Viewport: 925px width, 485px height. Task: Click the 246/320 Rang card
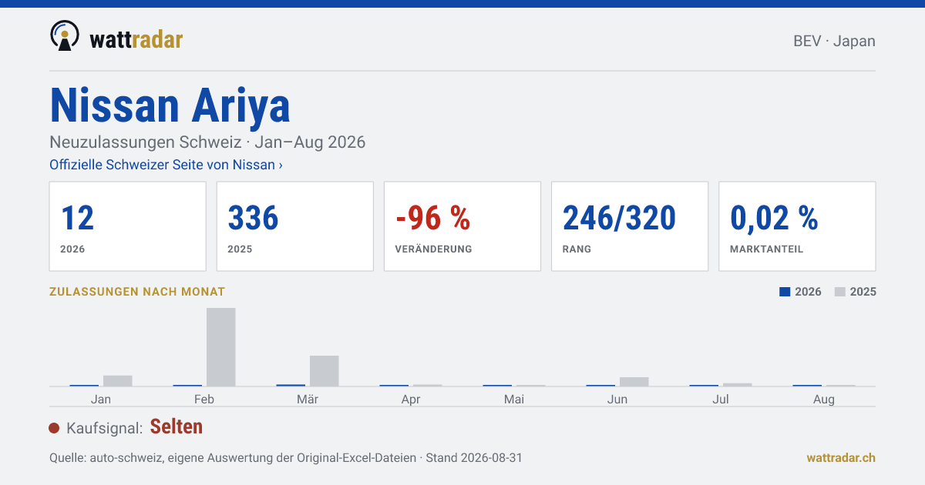coord(630,226)
